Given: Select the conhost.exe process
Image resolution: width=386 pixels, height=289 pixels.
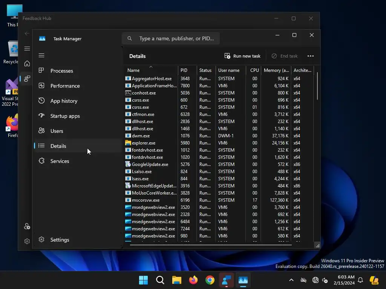Looking at the screenshot, I should pos(219,93).
